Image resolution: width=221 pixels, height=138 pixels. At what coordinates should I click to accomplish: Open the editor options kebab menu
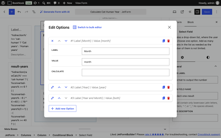click(217, 12)
